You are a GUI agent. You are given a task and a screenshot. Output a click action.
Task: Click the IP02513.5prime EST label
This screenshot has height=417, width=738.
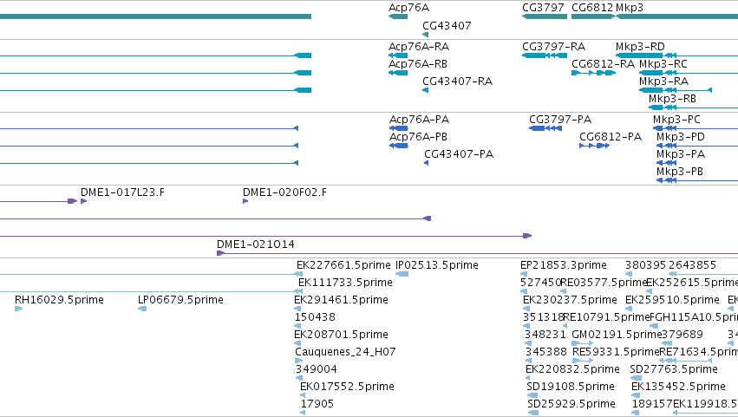click(437, 265)
